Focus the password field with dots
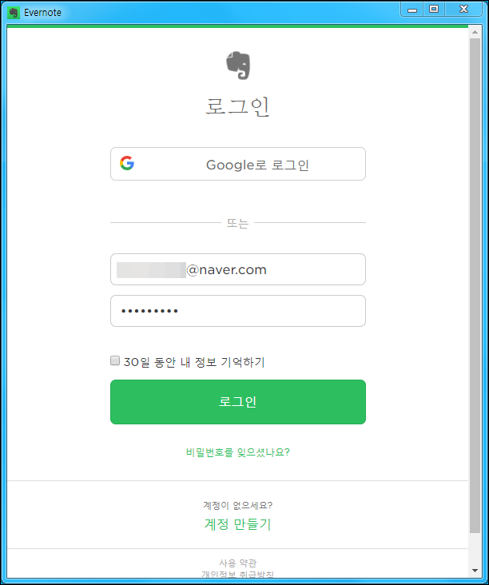489x585 pixels. click(x=238, y=311)
